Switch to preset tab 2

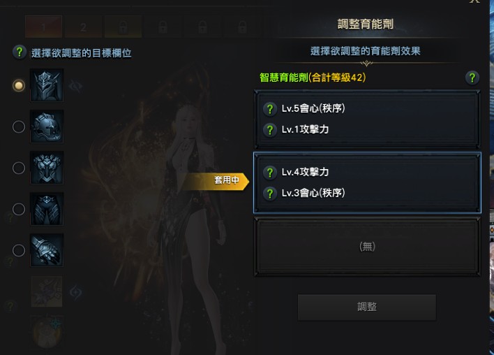(x=83, y=27)
